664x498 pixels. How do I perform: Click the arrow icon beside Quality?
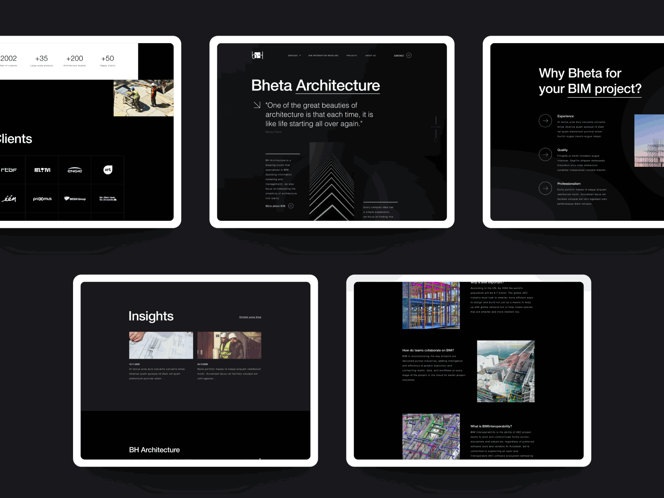pos(545,154)
